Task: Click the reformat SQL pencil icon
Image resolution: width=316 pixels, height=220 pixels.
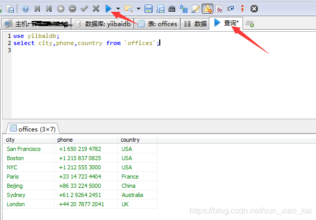Action: [196, 9]
